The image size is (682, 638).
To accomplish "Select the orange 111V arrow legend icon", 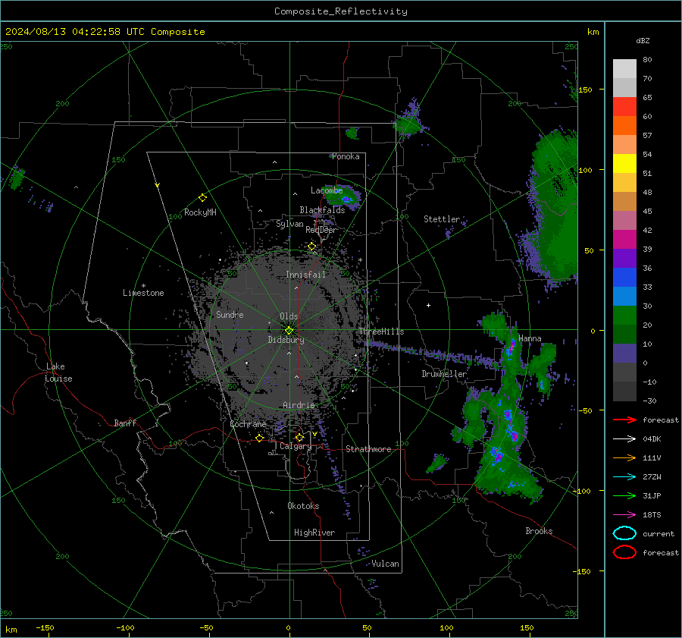I will click(624, 457).
